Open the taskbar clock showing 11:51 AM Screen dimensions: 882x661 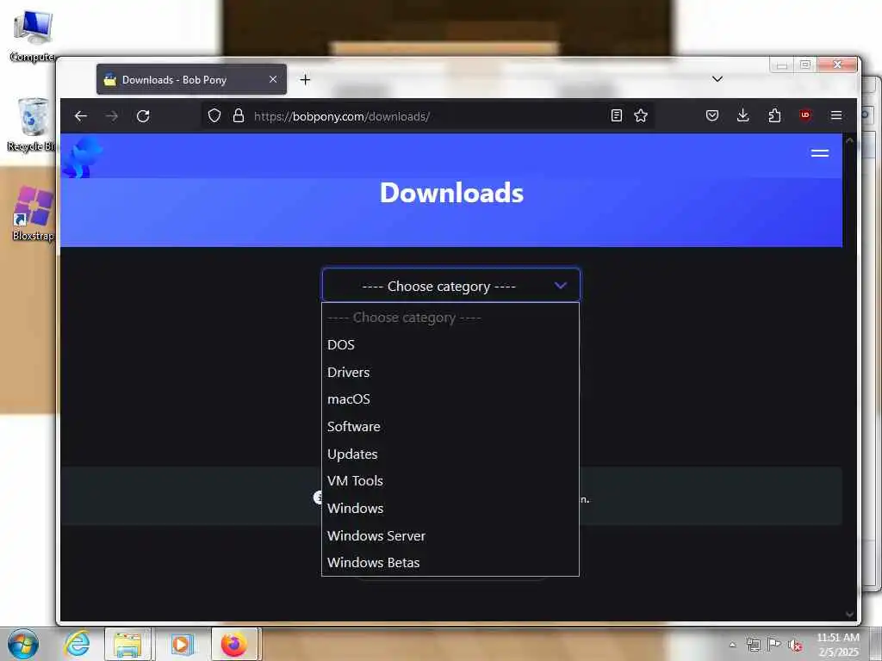pyautogui.click(x=838, y=645)
